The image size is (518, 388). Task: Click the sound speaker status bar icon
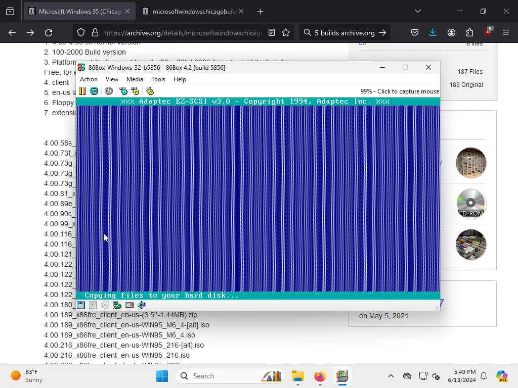click(x=142, y=305)
